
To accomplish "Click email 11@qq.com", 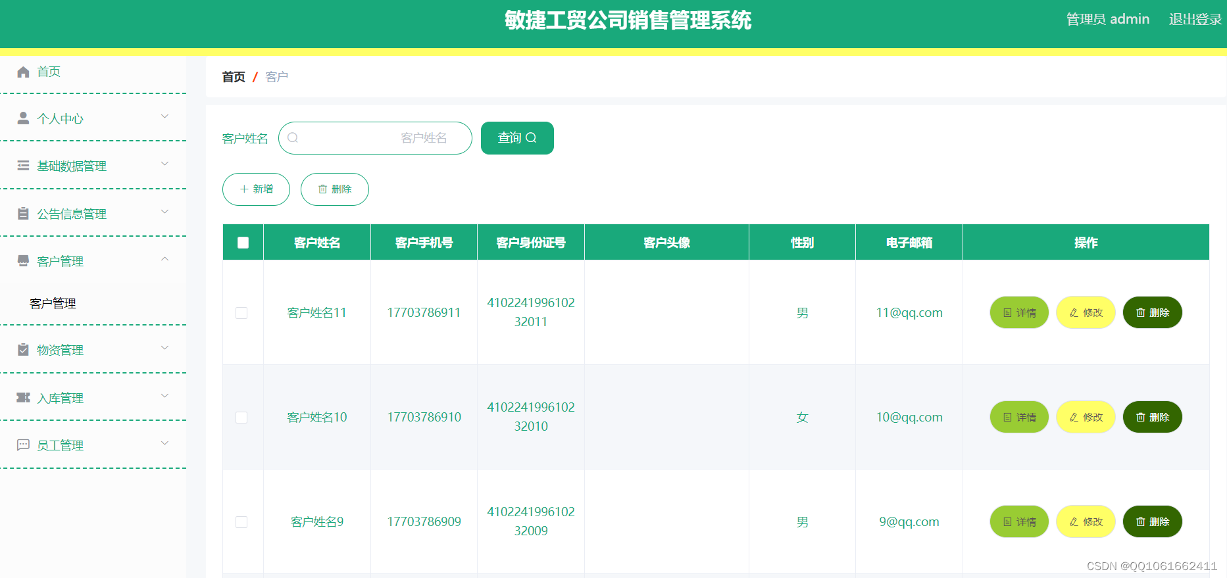I will (909, 313).
